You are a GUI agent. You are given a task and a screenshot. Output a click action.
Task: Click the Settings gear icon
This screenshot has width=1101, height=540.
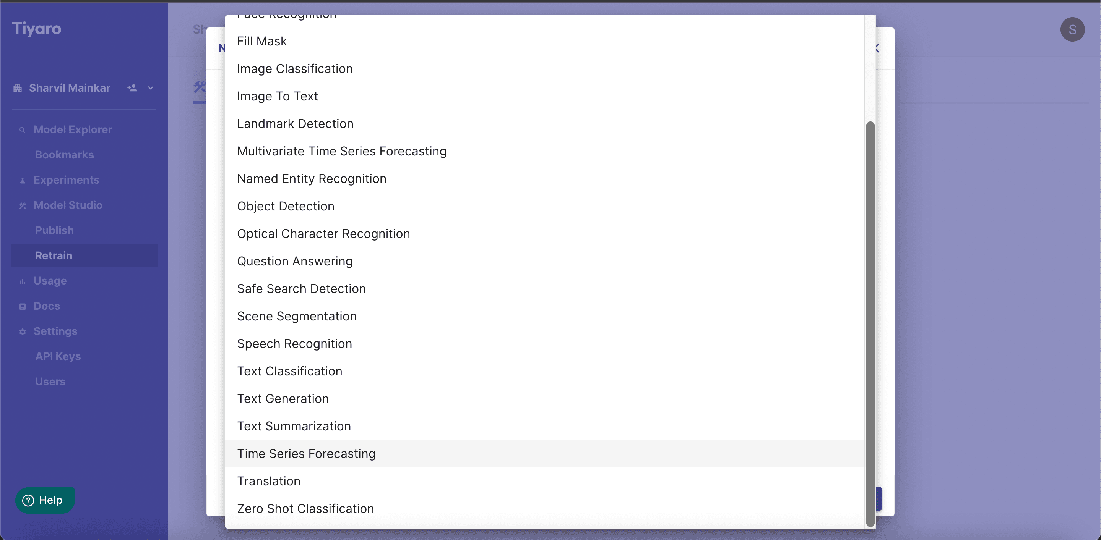[23, 332]
